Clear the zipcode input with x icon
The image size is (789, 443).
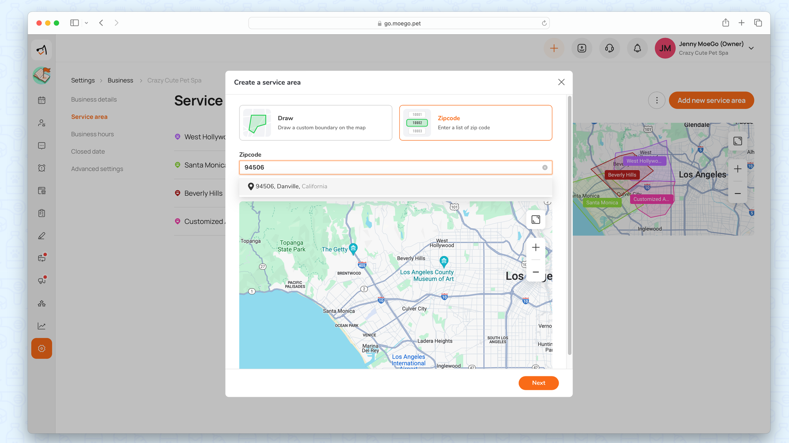545,168
